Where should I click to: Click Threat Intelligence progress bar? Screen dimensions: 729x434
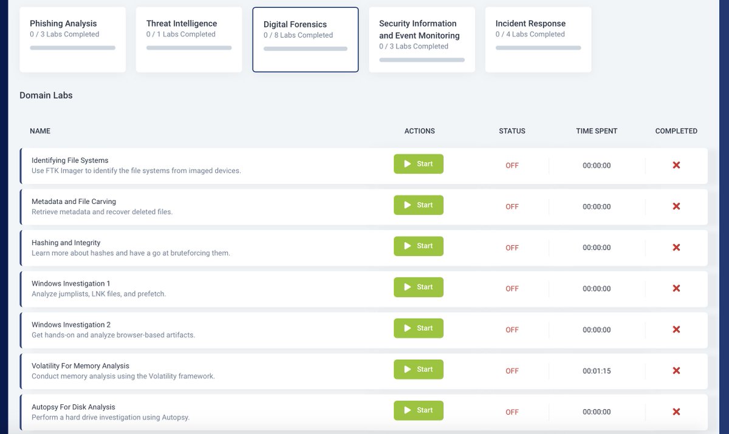(189, 47)
